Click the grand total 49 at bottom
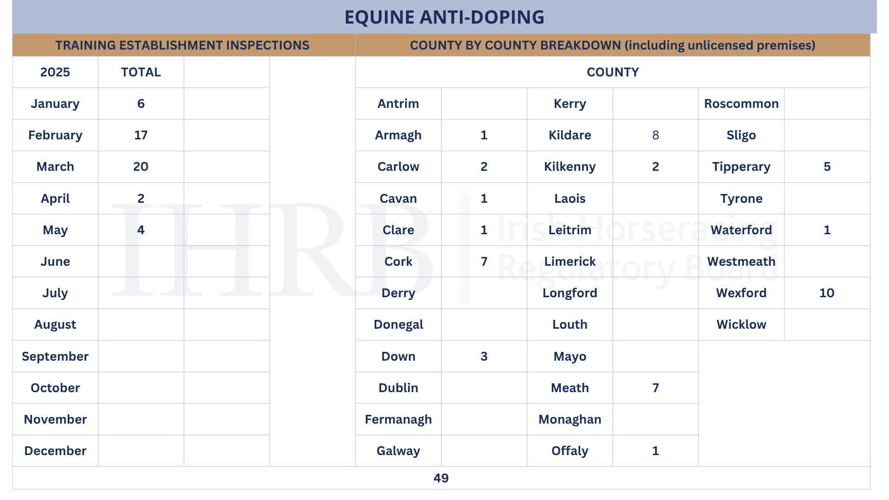Viewport: 889px width, 500px height. 441,478
